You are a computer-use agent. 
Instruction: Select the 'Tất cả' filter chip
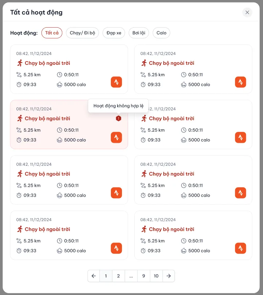52,33
